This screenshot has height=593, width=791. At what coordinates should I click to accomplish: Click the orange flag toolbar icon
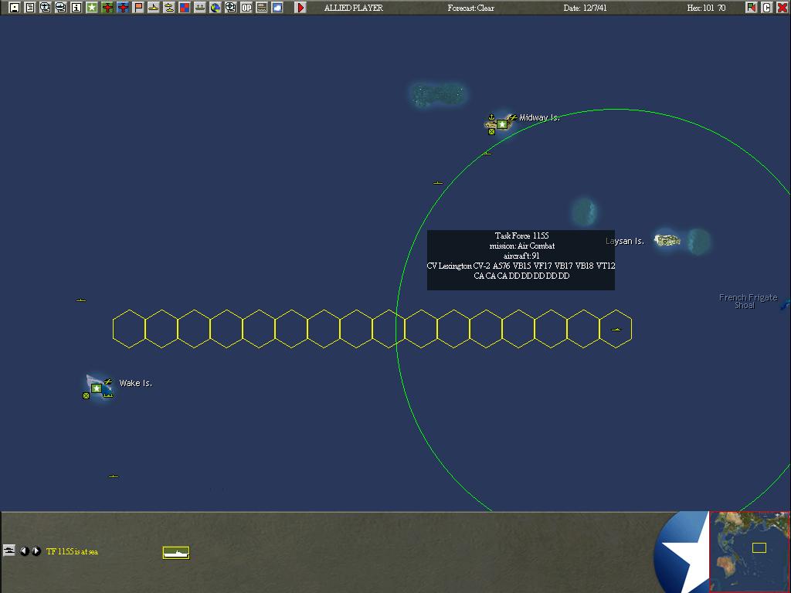[138, 8]
